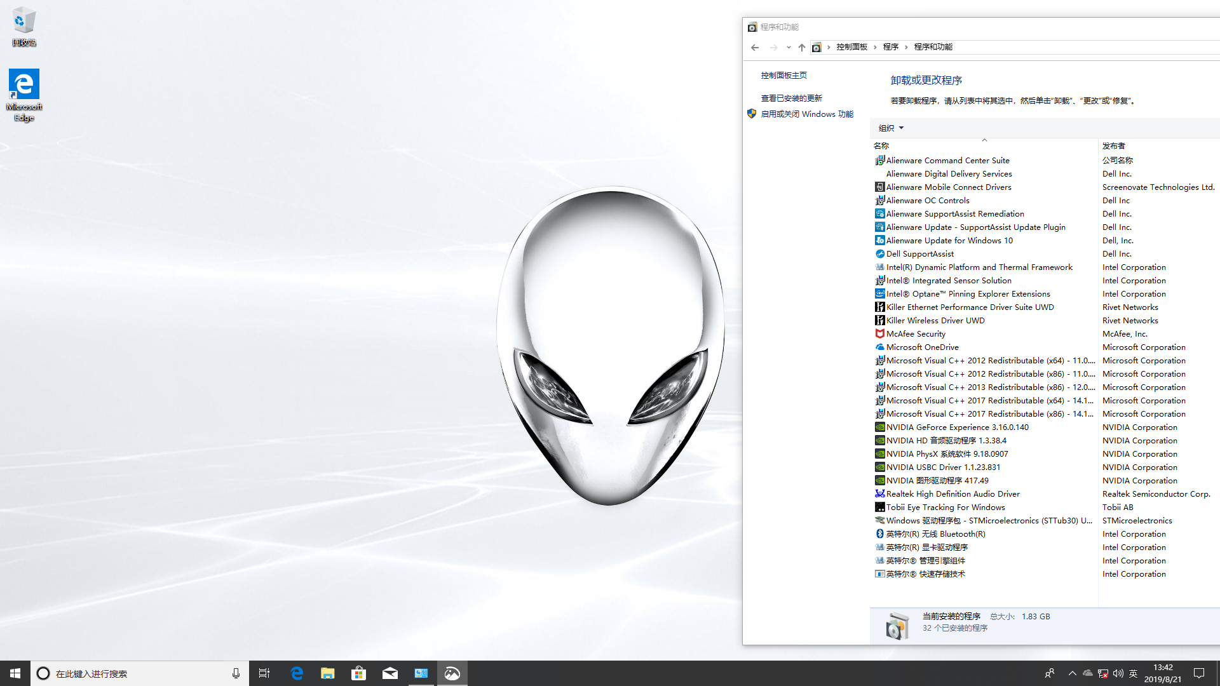Open Task View from the taskbar
This screenshot has width=1220, height=686.
click(264, 673)
